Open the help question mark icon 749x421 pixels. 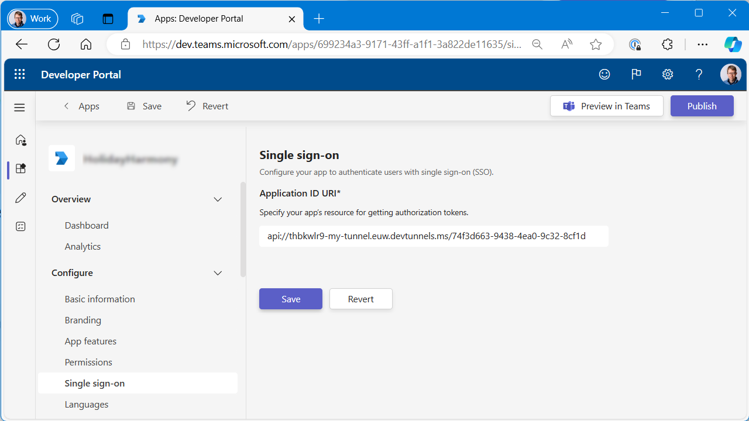click(x=699, y=74)
